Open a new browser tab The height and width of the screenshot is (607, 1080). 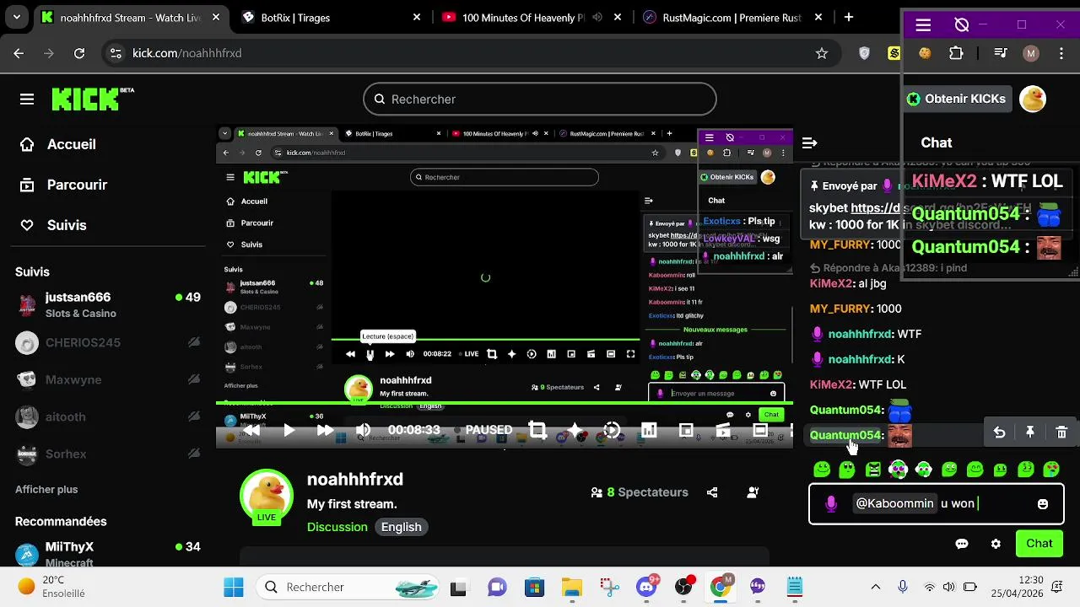point(849,17)
